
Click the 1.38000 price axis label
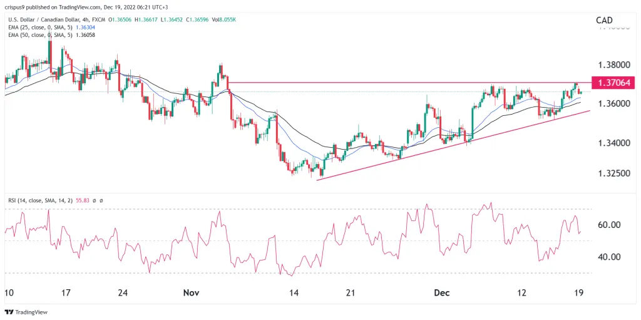(x=614, y=65)
